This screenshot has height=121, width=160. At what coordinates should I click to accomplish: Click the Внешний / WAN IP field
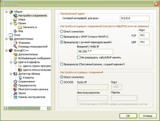[95, 52]
